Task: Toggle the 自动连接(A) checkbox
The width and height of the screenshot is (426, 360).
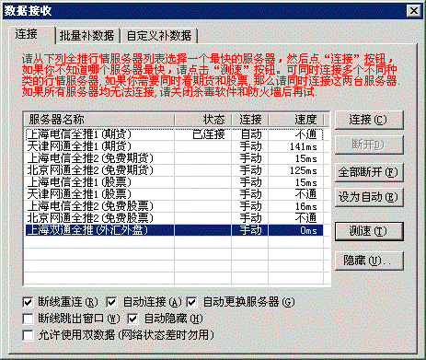Action: pos(111,302)
